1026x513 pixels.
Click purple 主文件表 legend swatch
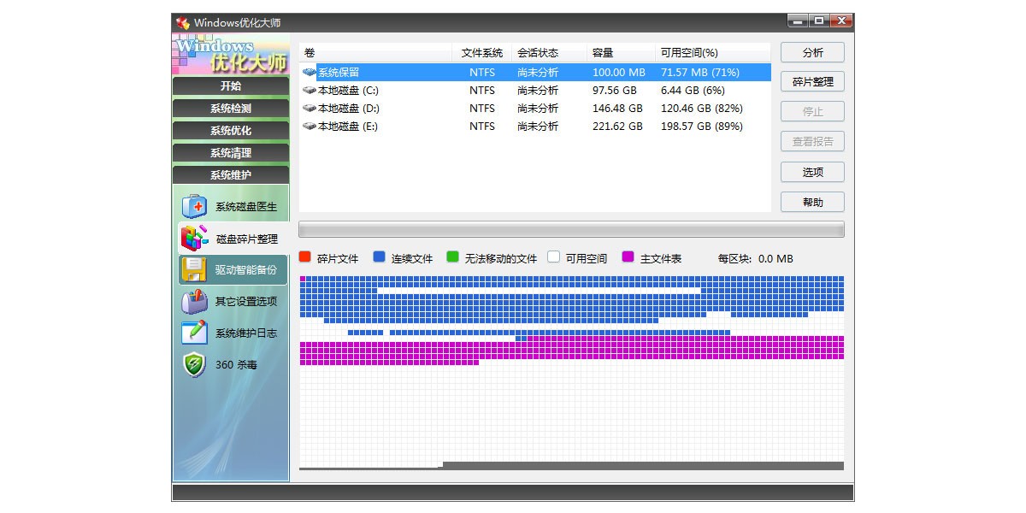[628, 256]
